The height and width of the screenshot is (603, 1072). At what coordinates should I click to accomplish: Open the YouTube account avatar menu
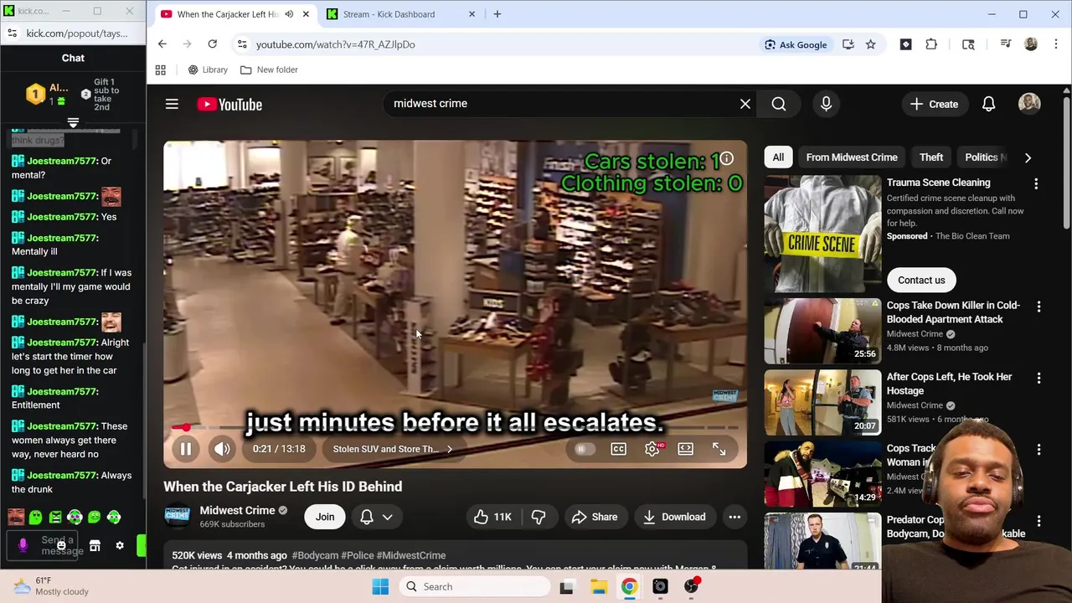pos(1029,104)
